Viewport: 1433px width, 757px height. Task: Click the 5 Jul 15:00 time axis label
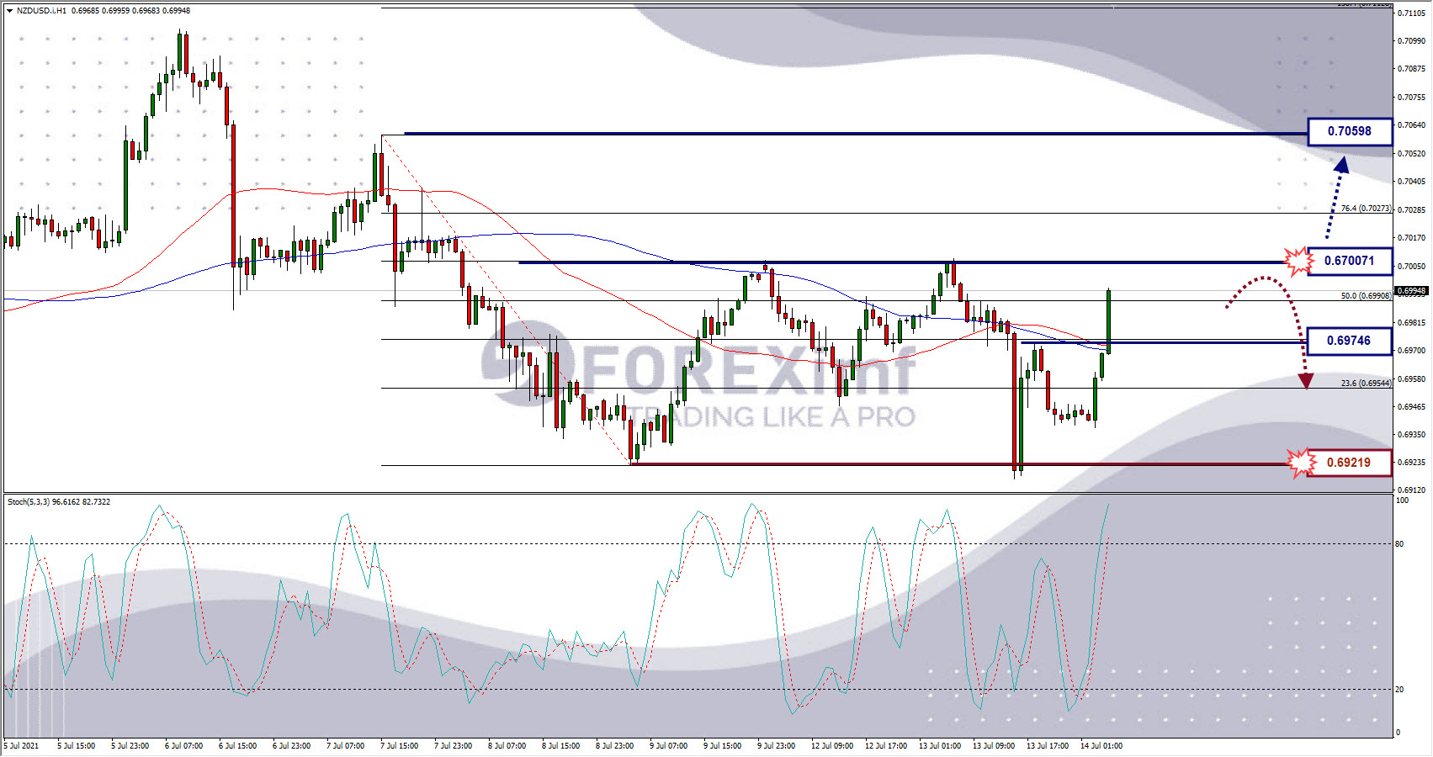(x=77, y=746)
